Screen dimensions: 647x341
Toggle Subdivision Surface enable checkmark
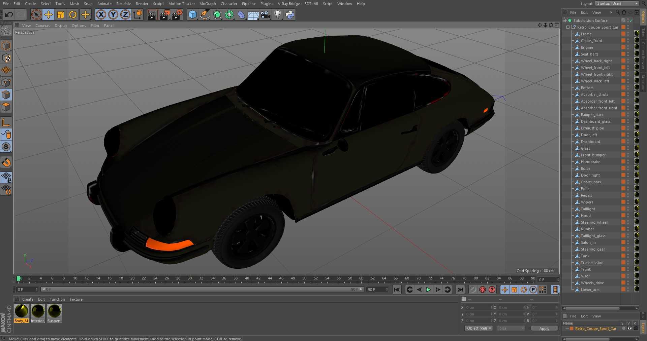pyautogui.click(x=631, y=21)
